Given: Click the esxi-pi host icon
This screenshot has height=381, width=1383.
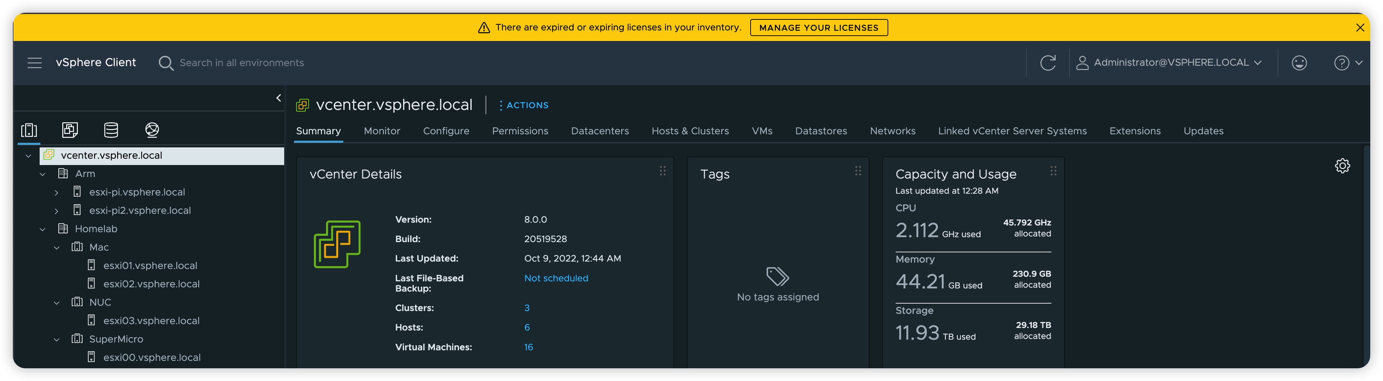Looking at the screenshot, I should (x=77, y=191).
